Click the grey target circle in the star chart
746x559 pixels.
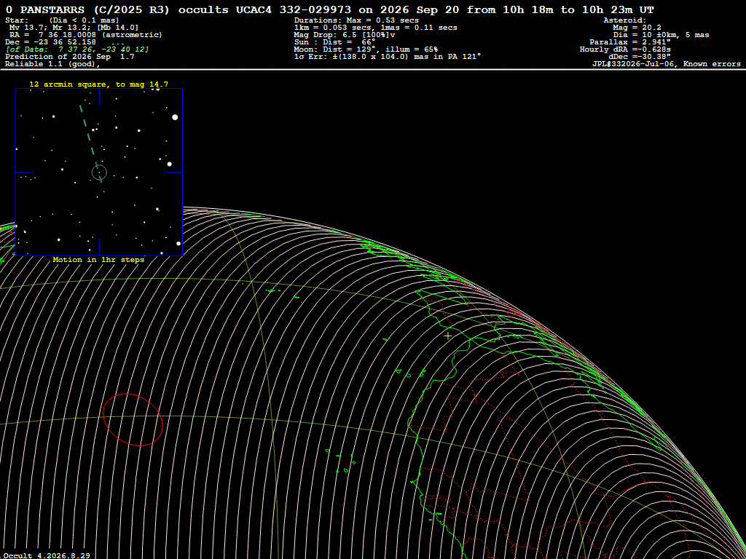[x=99, y=173]
